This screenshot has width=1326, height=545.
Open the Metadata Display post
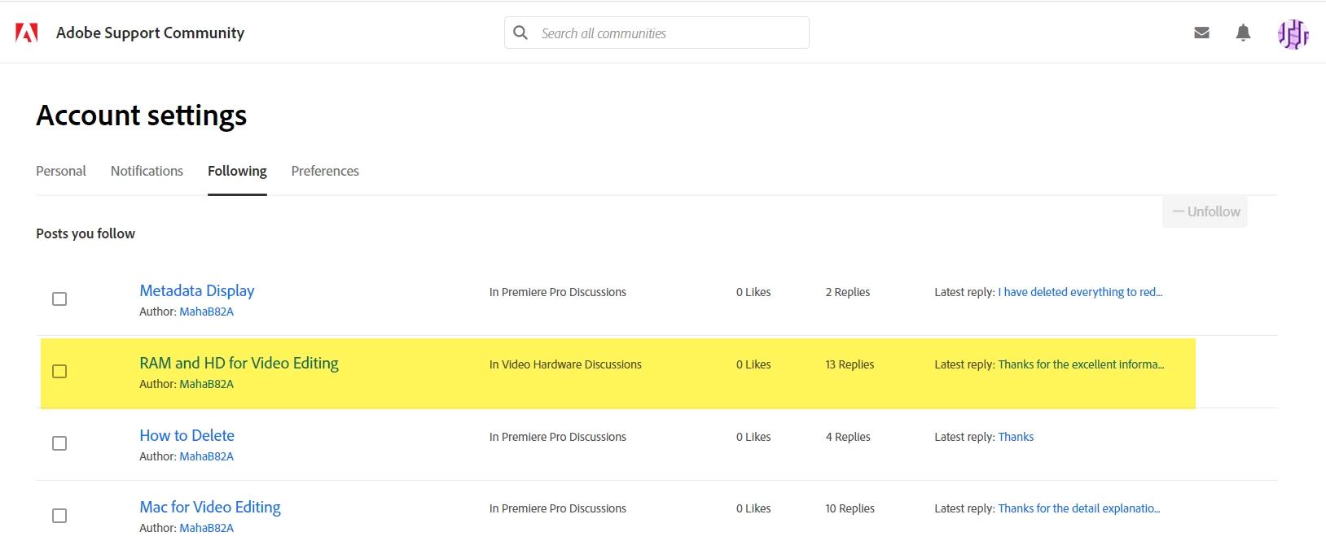[x=197, y=290]
